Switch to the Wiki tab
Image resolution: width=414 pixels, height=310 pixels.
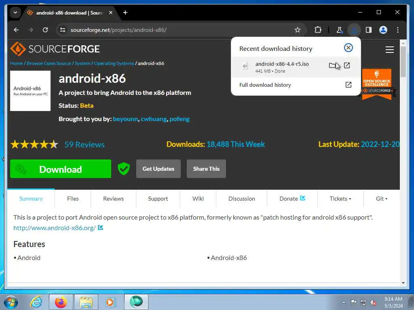[x=198, y=199]
